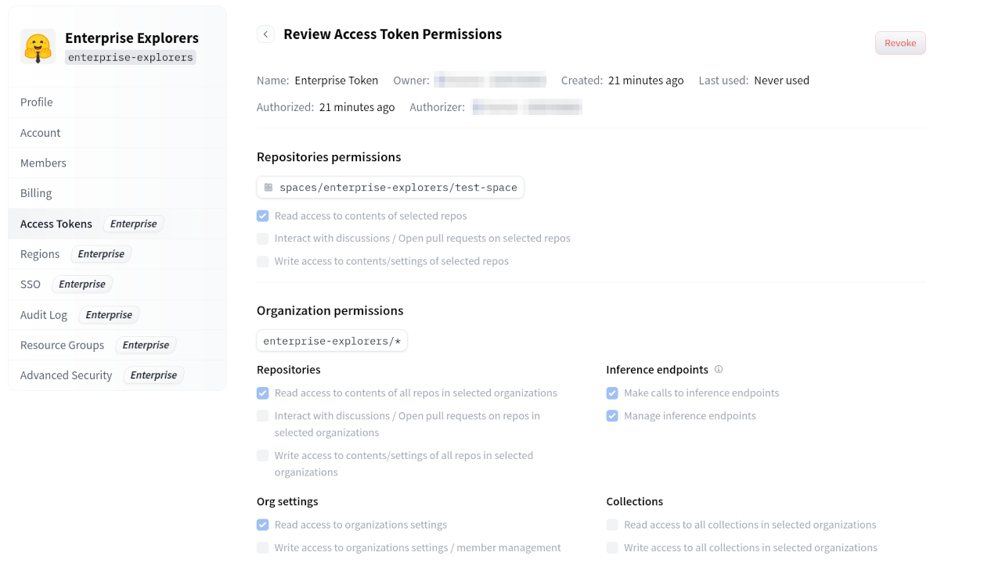Navigate to the Audit Log page
Screen dimensions: 1002x563
[44, 314]
